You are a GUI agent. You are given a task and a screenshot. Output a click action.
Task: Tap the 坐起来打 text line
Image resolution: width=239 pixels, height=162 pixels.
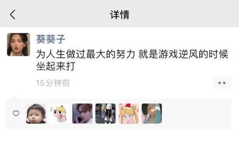pos(56,66)
